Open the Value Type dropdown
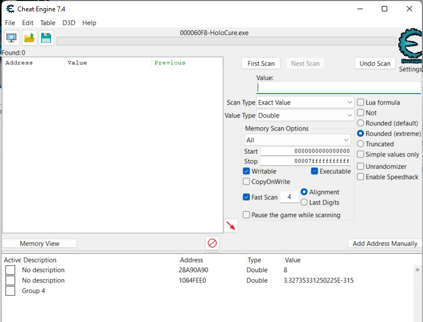423x322 pixels. point(305,115)
